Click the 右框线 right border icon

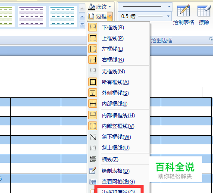click(x=93, y=59)
